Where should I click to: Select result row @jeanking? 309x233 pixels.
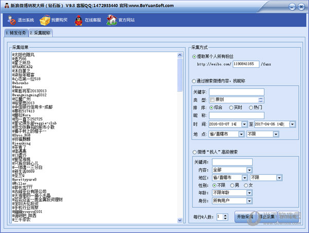pos(21,144)
